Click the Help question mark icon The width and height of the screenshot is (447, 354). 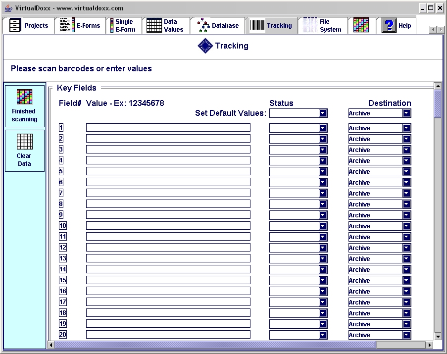[x=389, y=25]
